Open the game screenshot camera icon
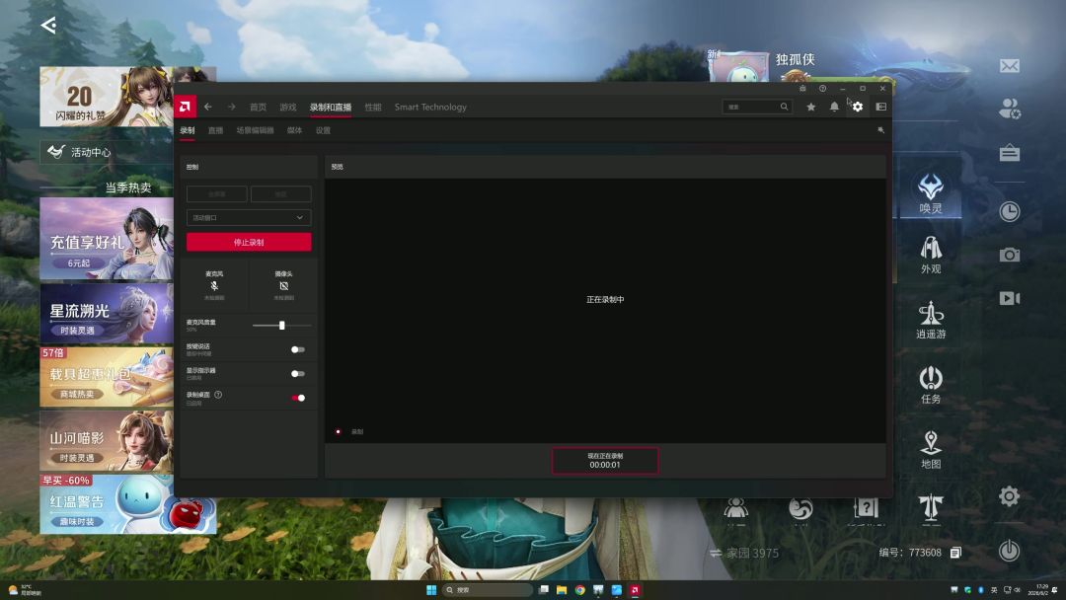Image resolution: width=1066 pixels, height=600 pixels. pyautogui.click(x=1010, y=255)
